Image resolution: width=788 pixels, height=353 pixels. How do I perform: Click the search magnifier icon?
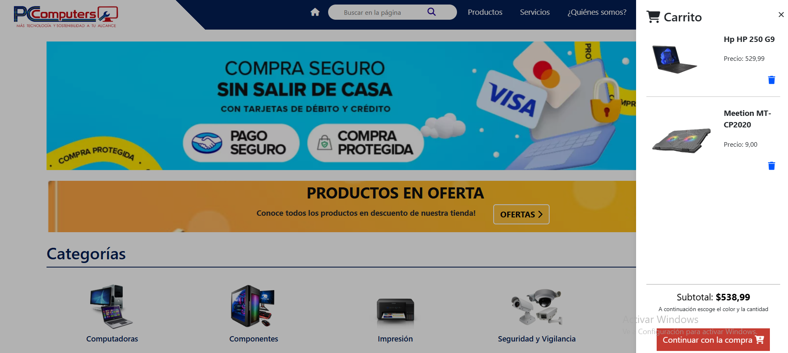431,12
